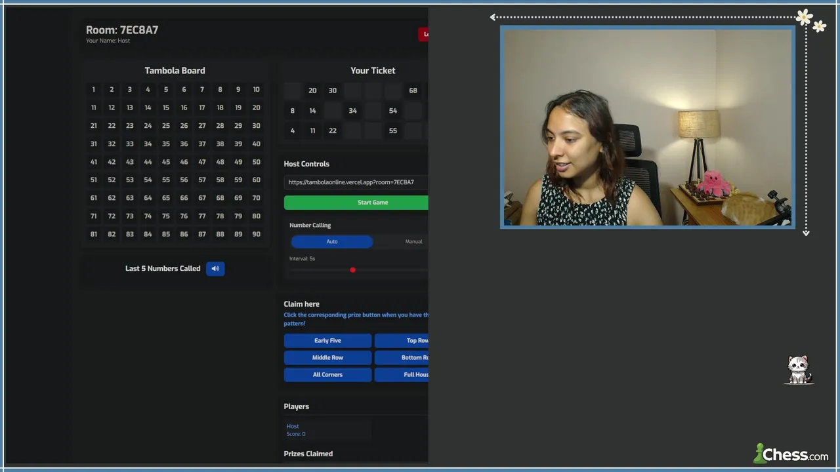
Task: Mark number 68 on Your Ticket
Action: click(x=413, y=90)
